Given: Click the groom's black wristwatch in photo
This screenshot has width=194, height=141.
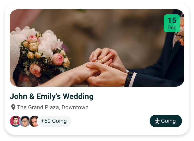Looking at the screenshot, I should [x=129, y=79].
